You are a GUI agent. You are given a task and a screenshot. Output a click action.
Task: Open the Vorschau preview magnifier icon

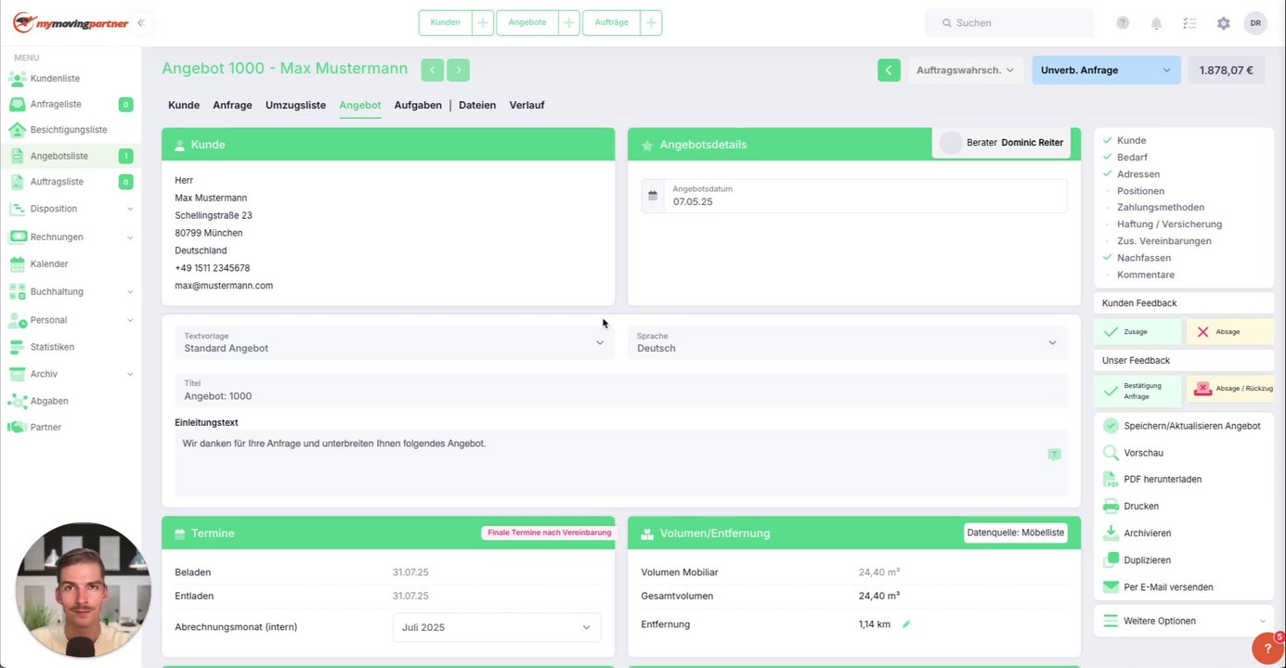(x=1111, y=453)
